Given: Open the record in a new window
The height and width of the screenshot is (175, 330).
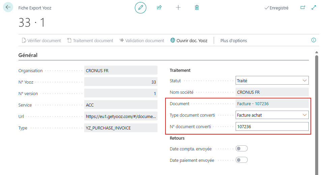Looking at the screenshot, I should [x=302, y=7].
